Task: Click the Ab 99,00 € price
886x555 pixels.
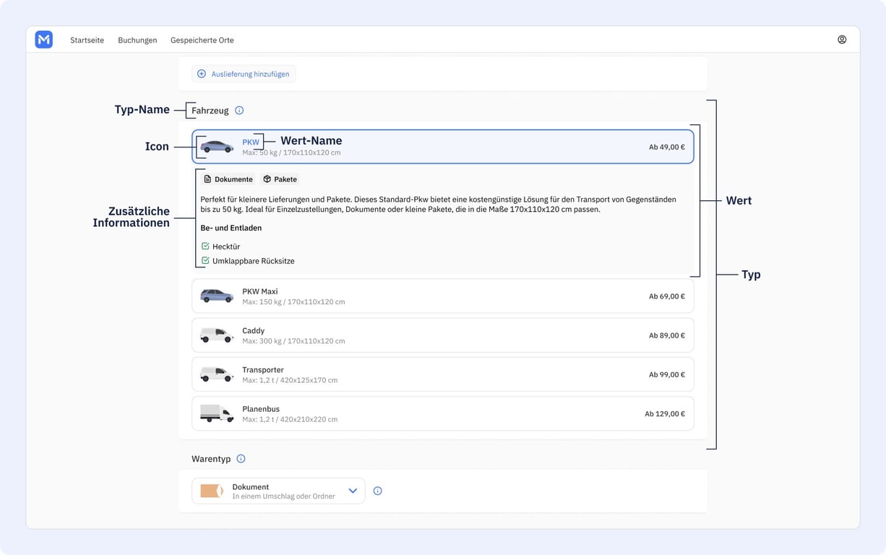Action: coord(667,374)
